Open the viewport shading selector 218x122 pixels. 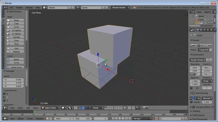tap(64, 108)
